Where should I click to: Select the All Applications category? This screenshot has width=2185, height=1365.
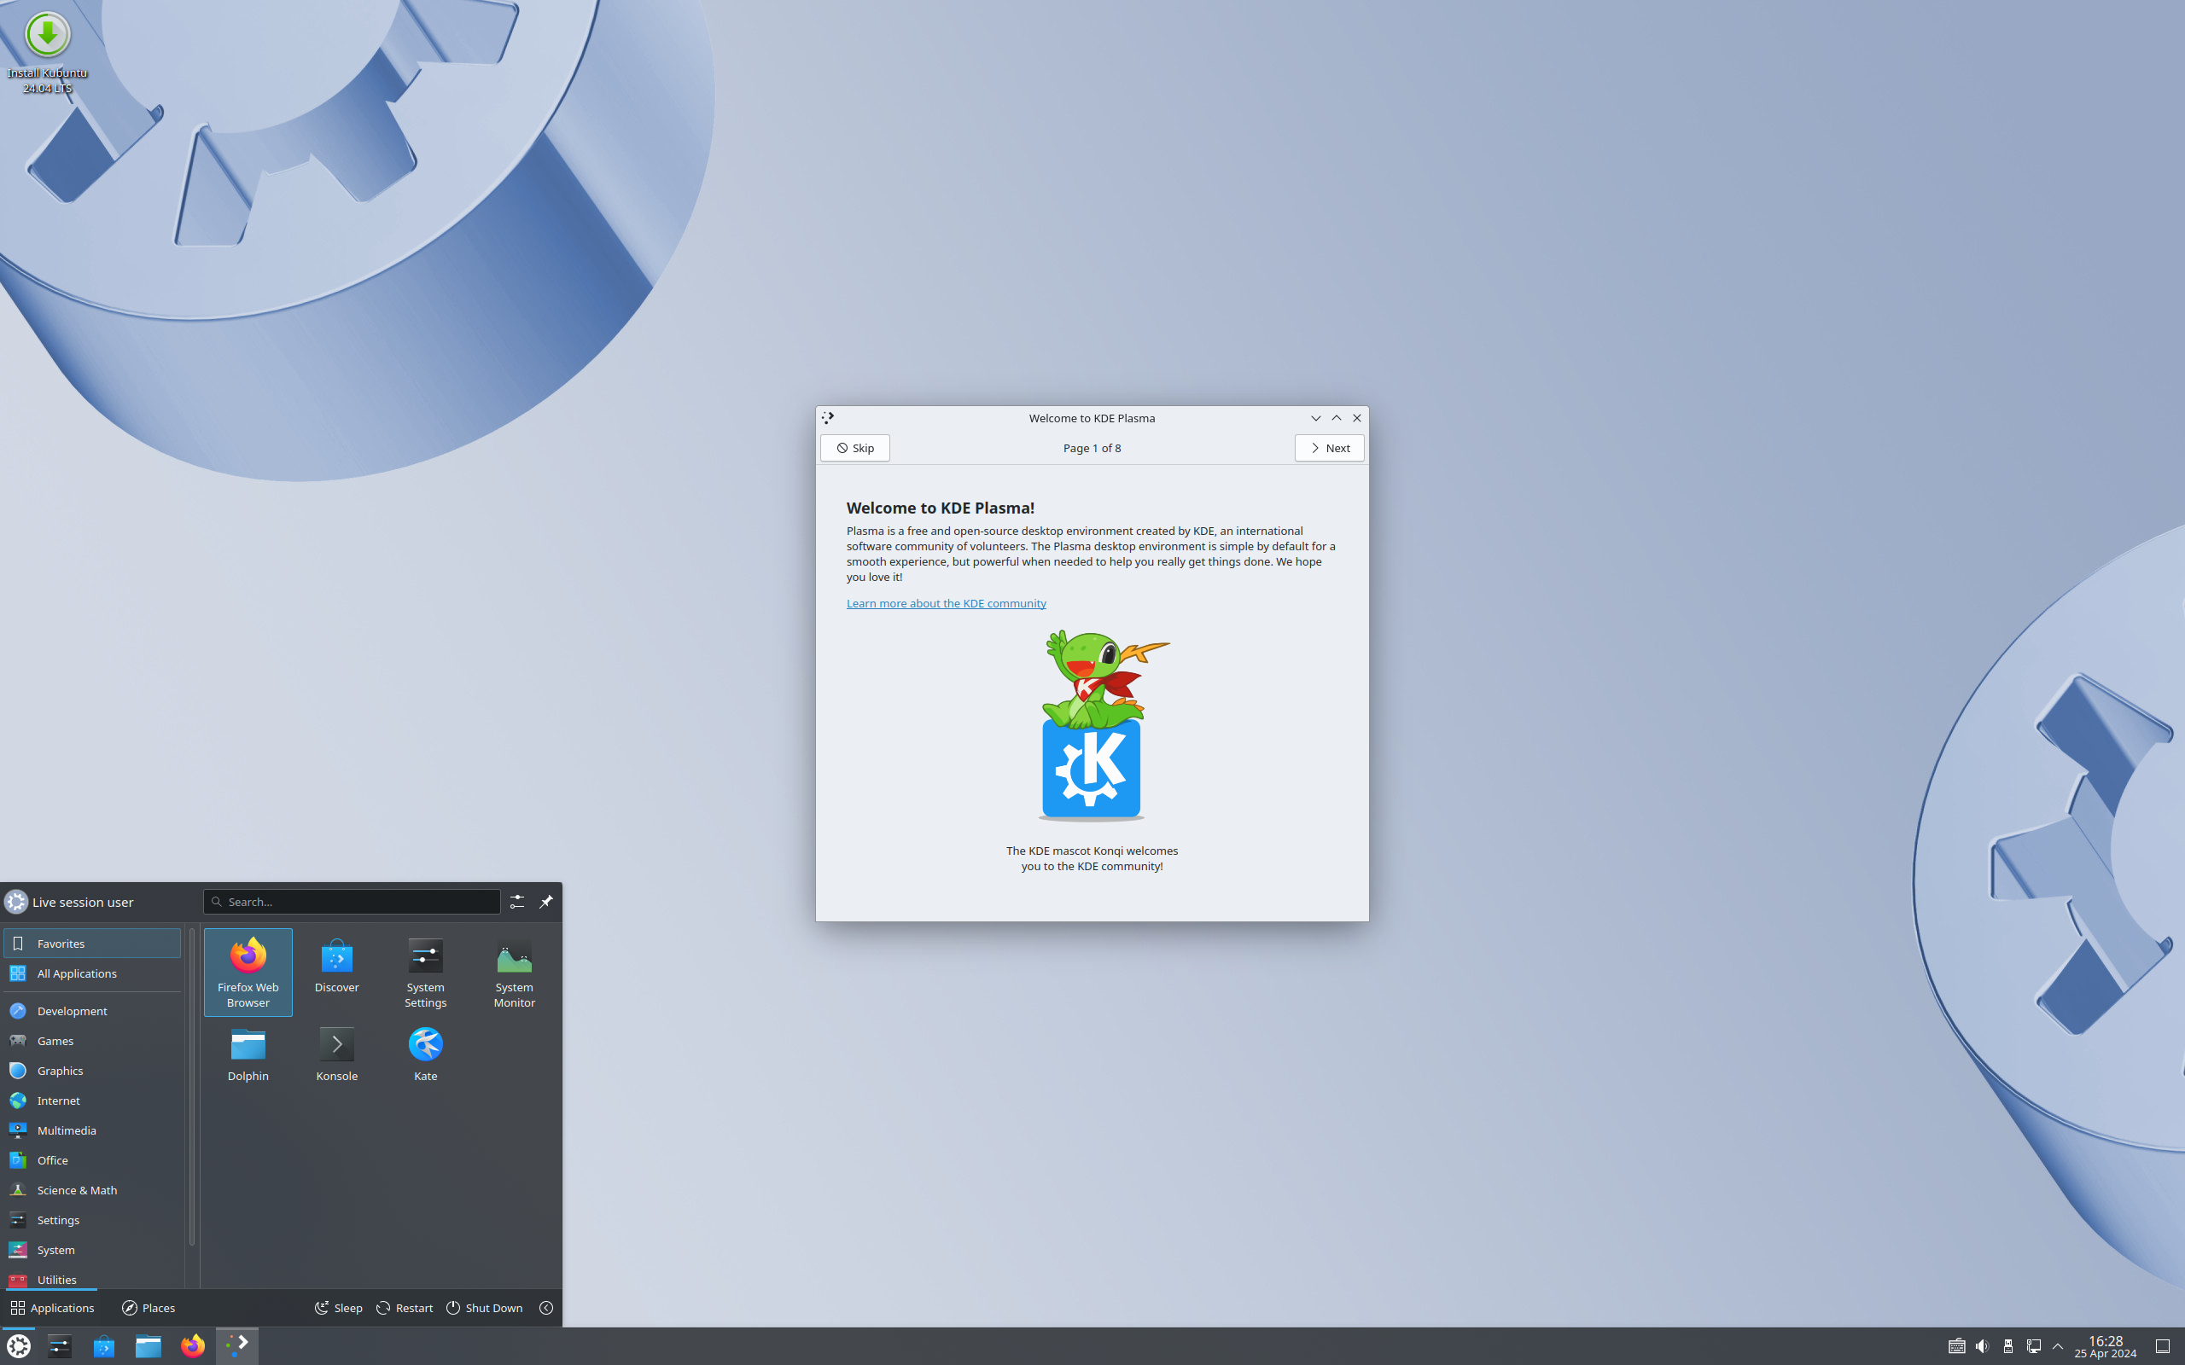[92, 973]
